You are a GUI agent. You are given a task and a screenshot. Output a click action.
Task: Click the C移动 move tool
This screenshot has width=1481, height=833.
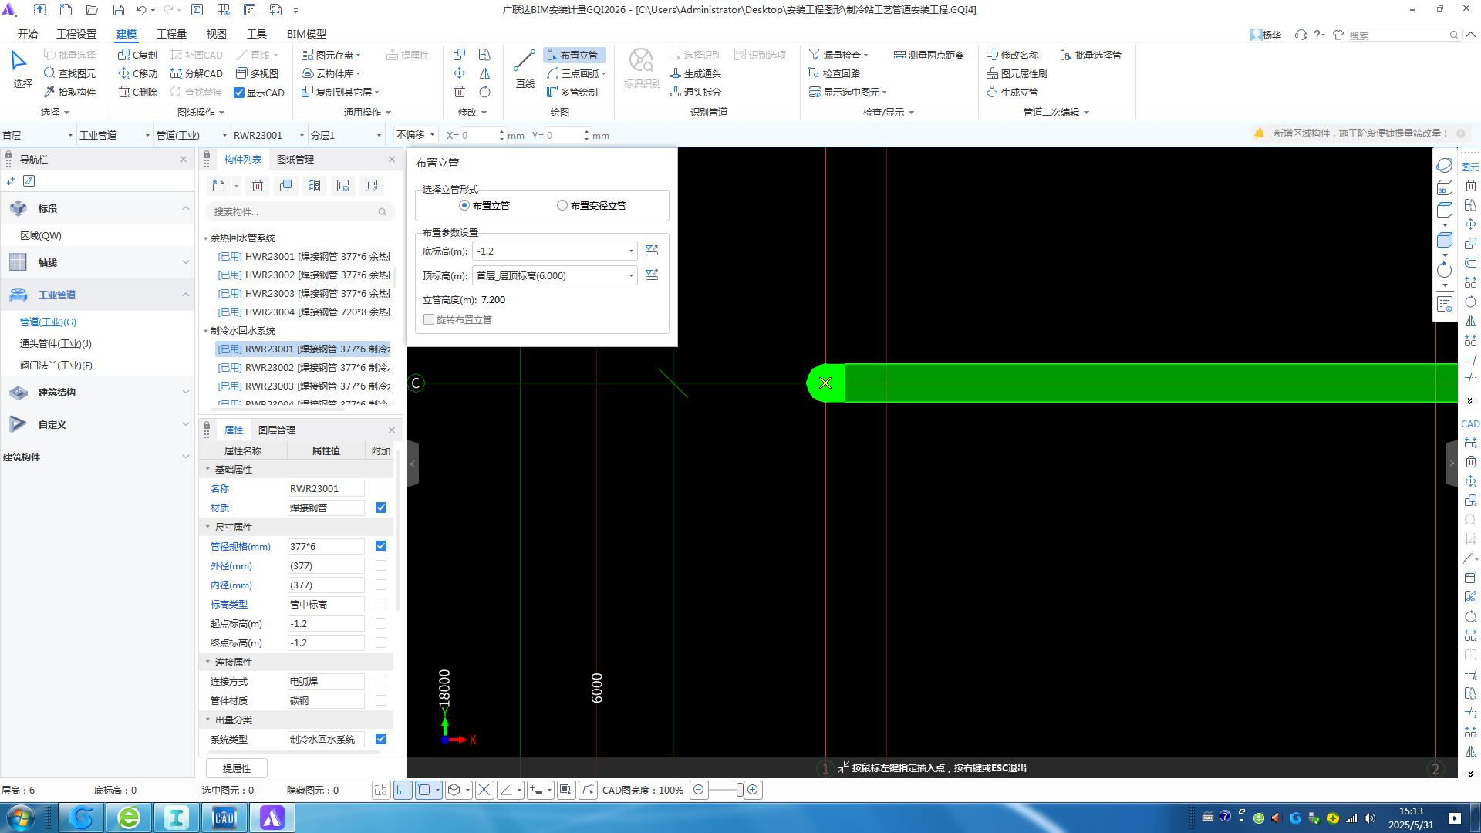click(137, 73)
